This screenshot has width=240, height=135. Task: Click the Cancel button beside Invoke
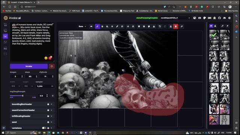coord(52,66)
